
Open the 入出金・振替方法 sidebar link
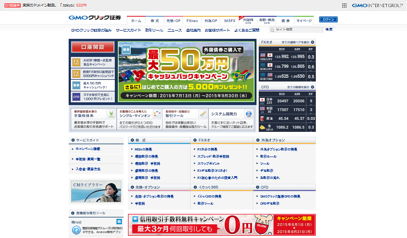click(88, 169)
